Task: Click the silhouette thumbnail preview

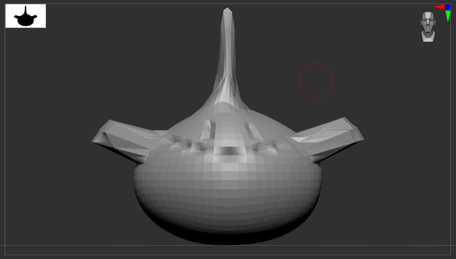Action: click(26, 16)
